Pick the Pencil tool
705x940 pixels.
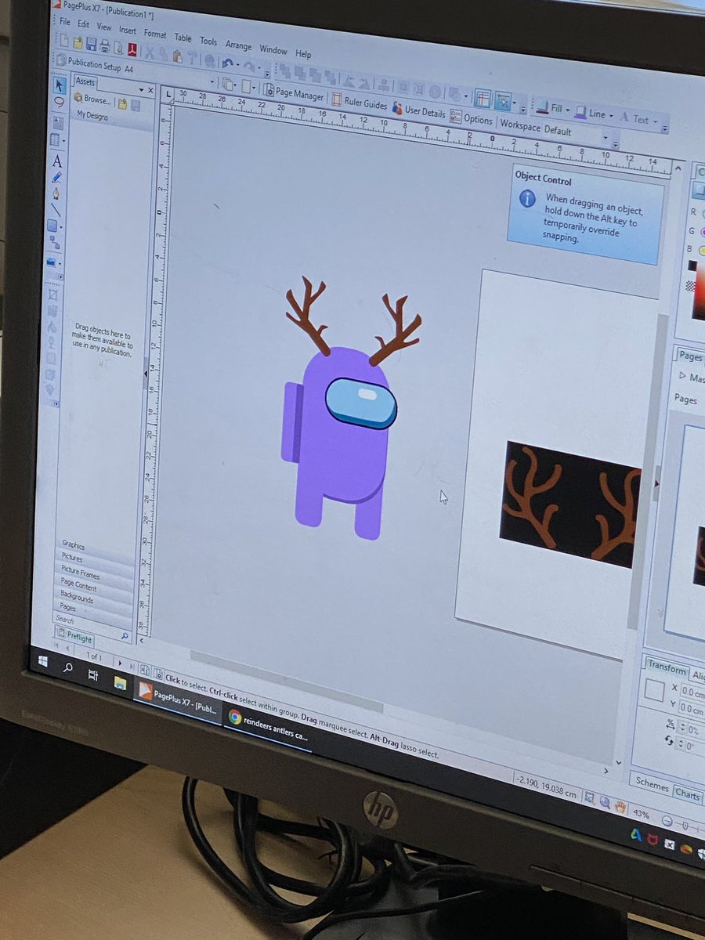click(56, 178)
